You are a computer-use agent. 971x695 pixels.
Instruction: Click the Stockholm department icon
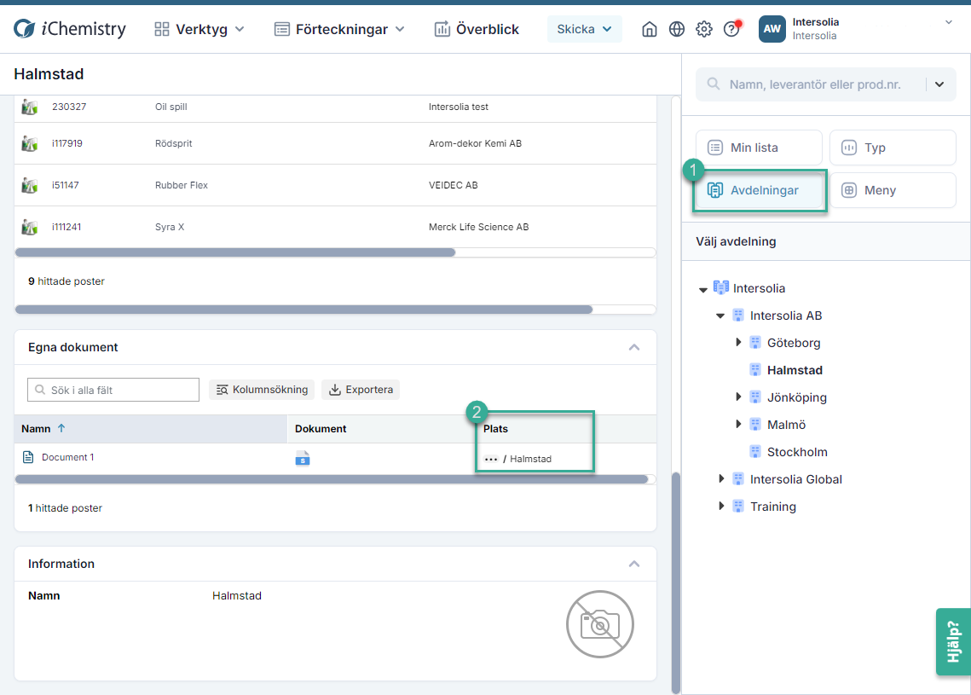pyautogui.click(x=754, y=452)
